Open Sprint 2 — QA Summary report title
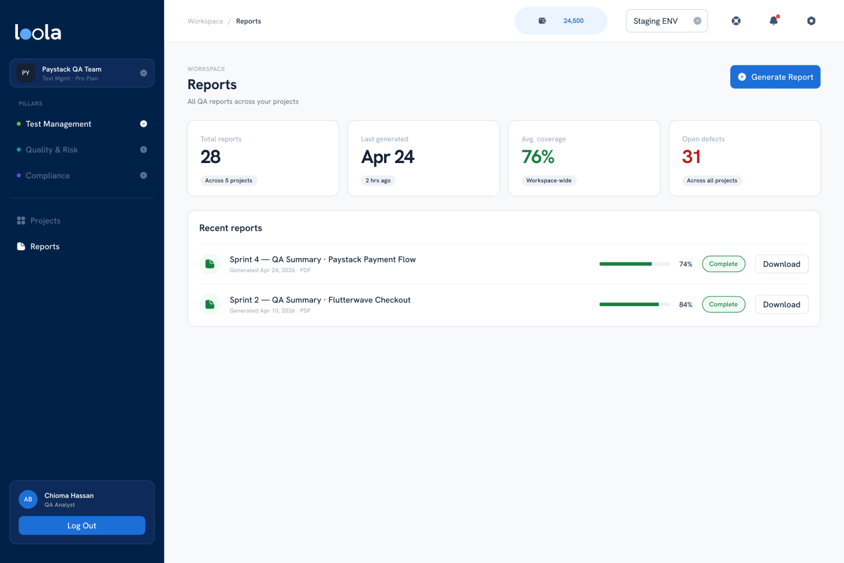The height and width of the screenshot is (563, 844). coord(320,300)
